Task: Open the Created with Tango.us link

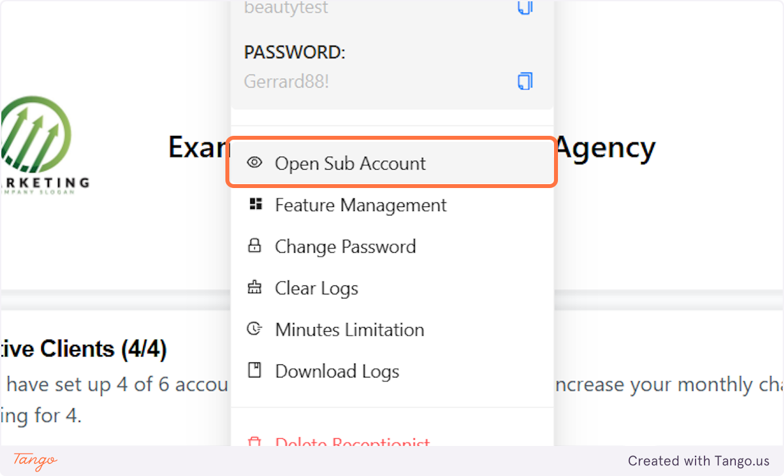Action: pyautogui.click(x=698, y=461)
